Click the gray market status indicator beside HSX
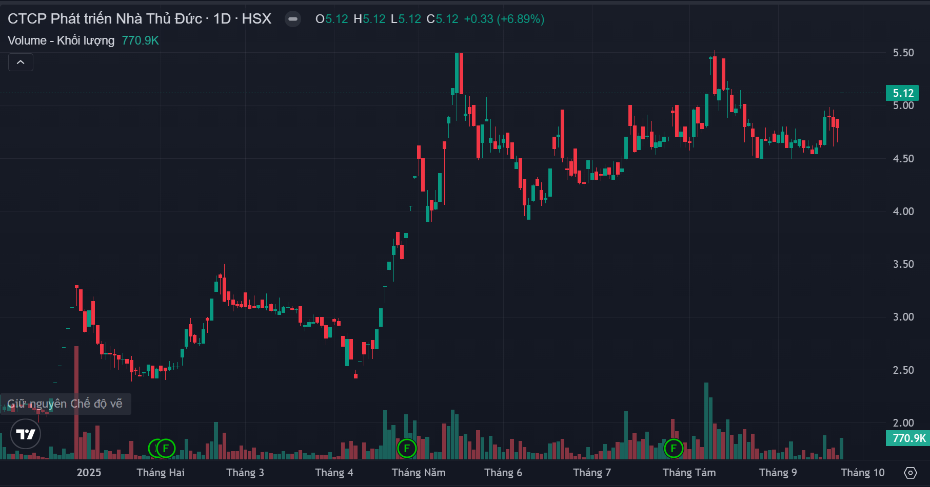This screenshot has height=487, width=930. (293, 19)
